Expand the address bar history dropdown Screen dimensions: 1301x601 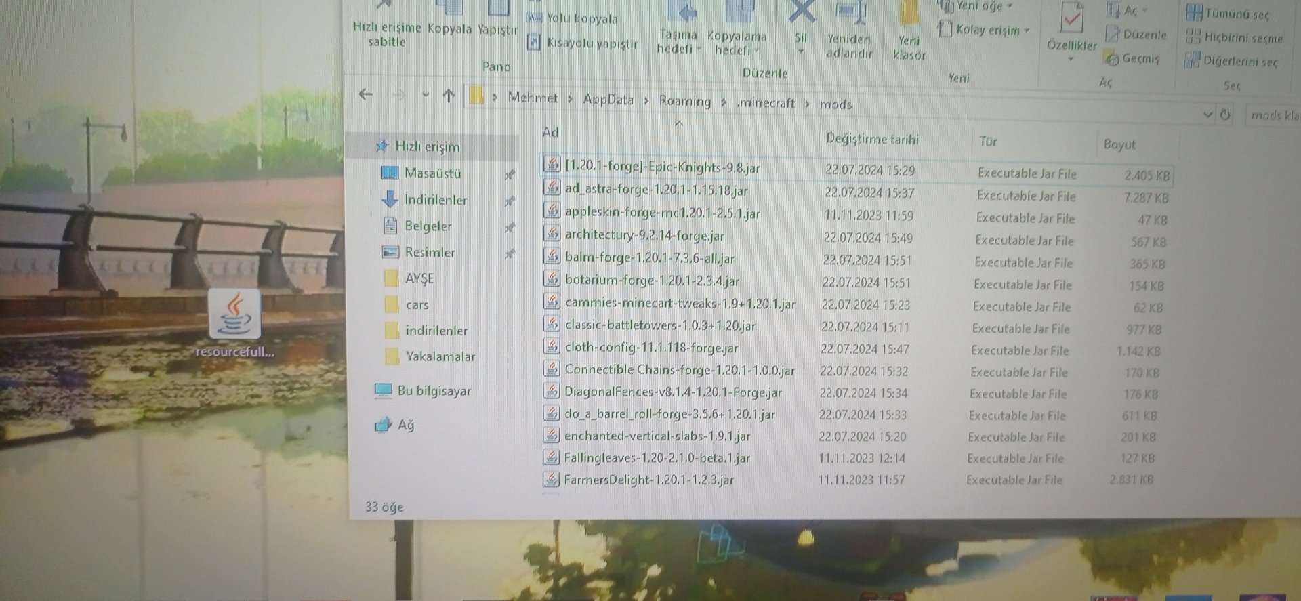click(1207, 115)
